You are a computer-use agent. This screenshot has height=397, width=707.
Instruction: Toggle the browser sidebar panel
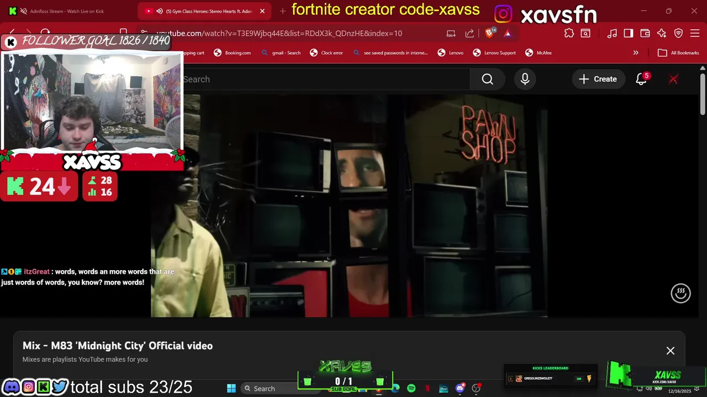point(629,33)
